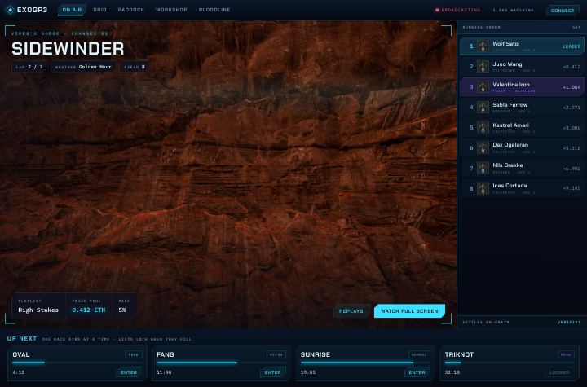Select Ines Cortada's avatar icon
The height and width of the screenshot is (387, 587).
coord(483,189)
